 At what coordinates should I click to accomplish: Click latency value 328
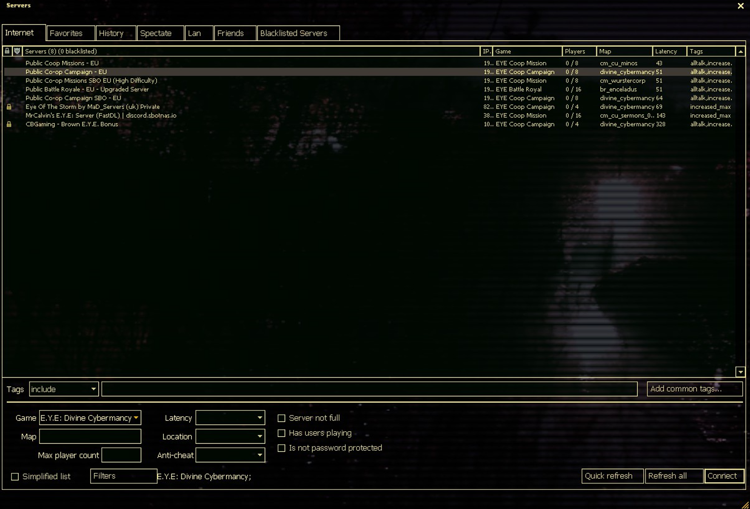(x=660, y=124)
